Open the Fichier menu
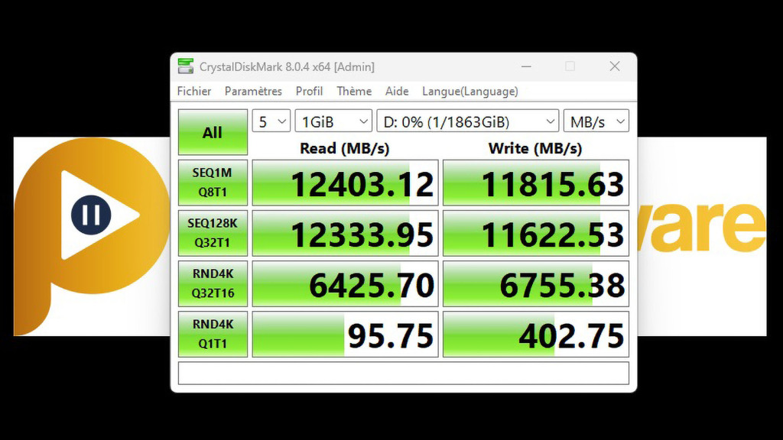 point(194,91)
